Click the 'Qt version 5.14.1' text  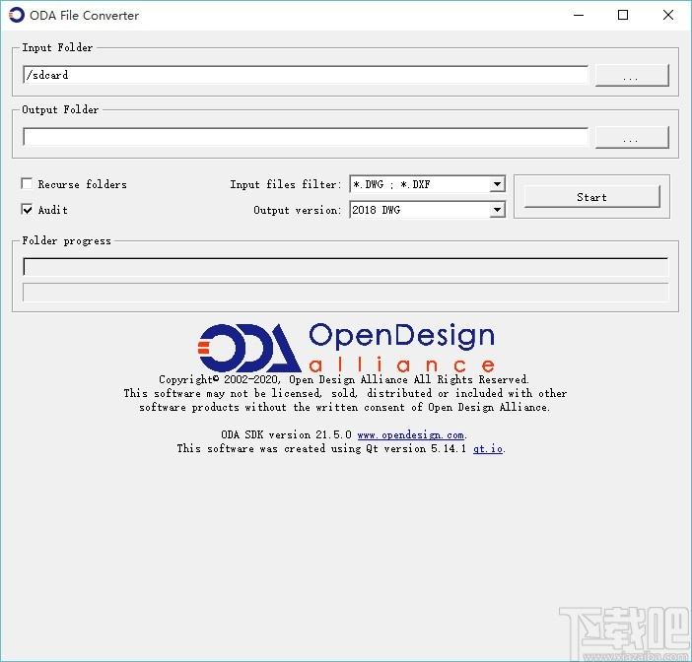coord(416,448)
